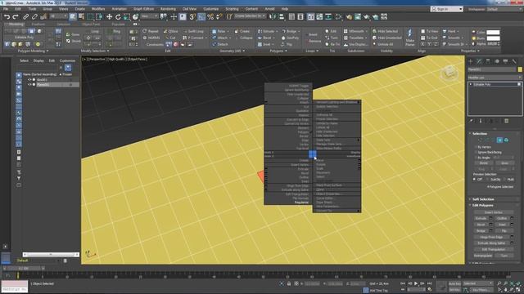
Task: Open the Utilities wrench panel tab
Action: (514, 61)
